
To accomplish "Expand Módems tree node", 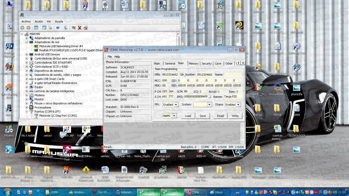I will (x=27, y=95).
